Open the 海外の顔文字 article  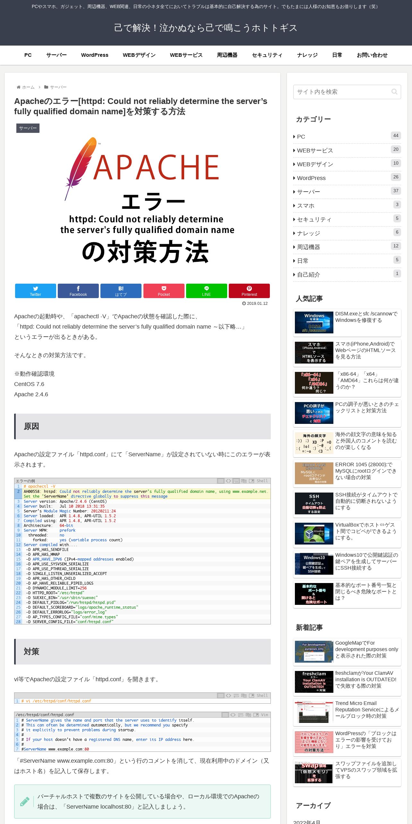click(347, 443)
